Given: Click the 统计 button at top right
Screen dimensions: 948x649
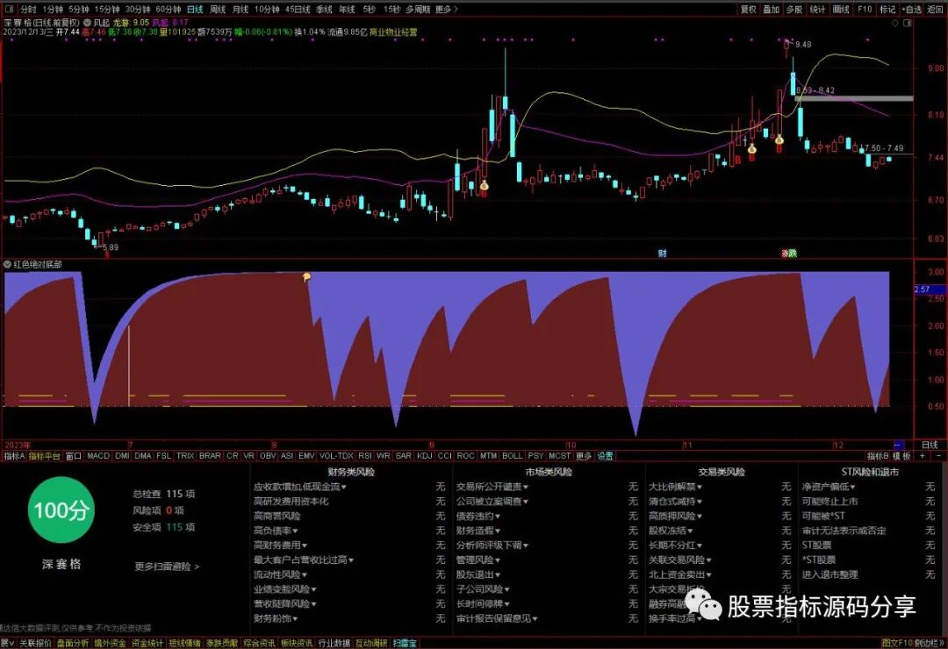Looking at the screenshot, I should pos(817,9).
